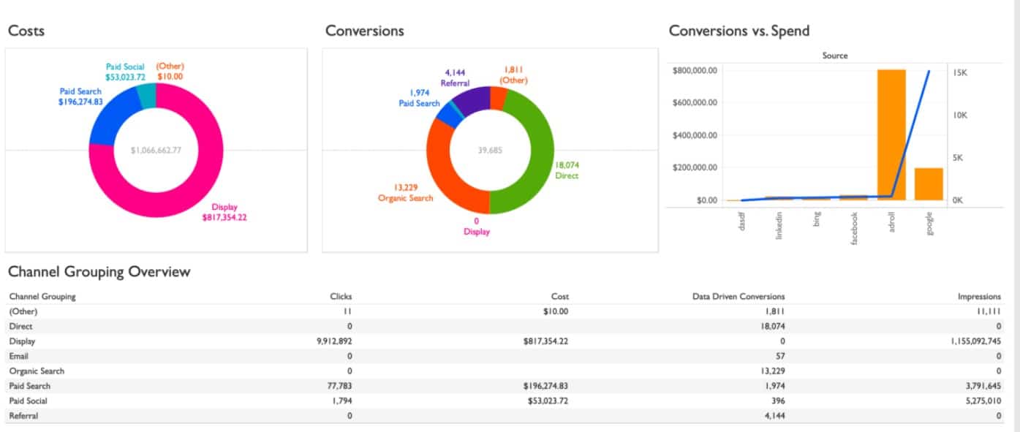Click the Referral row label in table
Image resolution: width=1020 pixels, height=432 pixels.
(x=23, y=416)
